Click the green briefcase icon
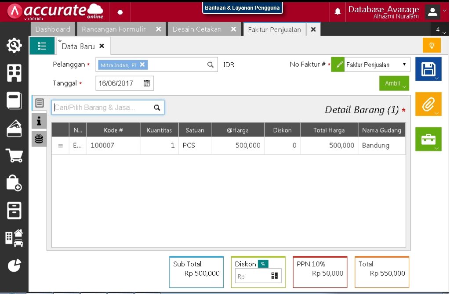Screen dimensions: 450x294 [x=428, y=139]
